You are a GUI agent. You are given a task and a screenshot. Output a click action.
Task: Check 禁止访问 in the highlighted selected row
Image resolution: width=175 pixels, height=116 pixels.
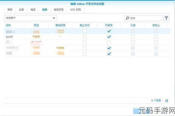[85, 31]
